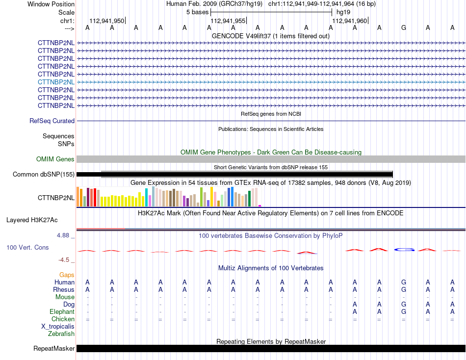Viewport: 466px width, 360px height.
Task: Select the Common dbSNP(155) track label
Action: click(x=44, y=174)
